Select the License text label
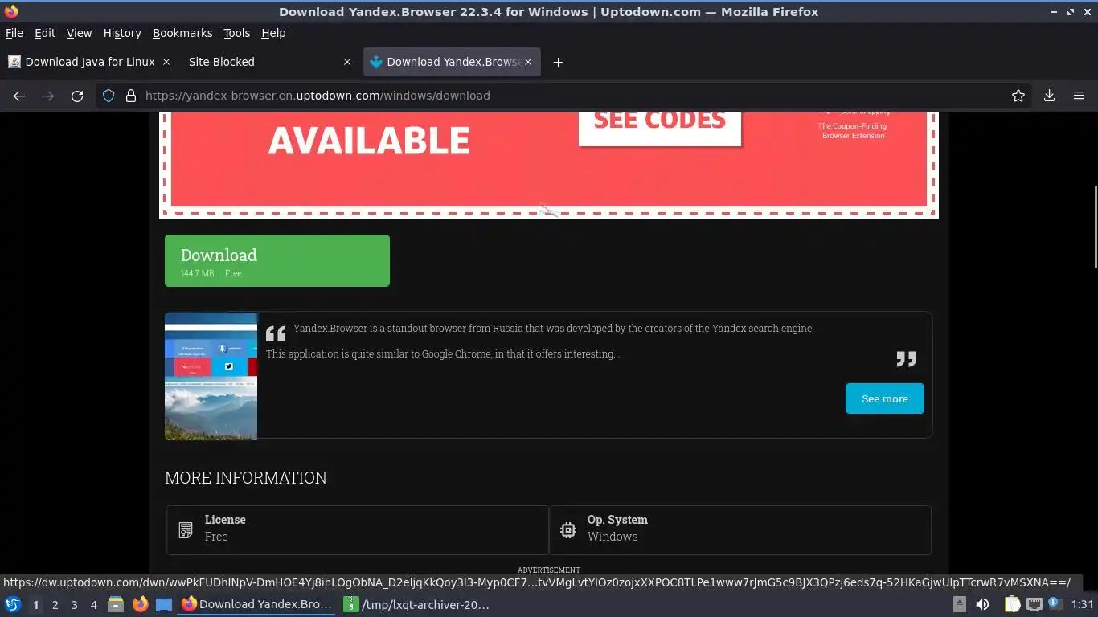This screenshot has height=617, width=1098. (225, 520)
